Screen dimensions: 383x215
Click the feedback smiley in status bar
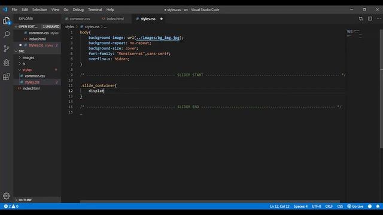pos(370,206)
